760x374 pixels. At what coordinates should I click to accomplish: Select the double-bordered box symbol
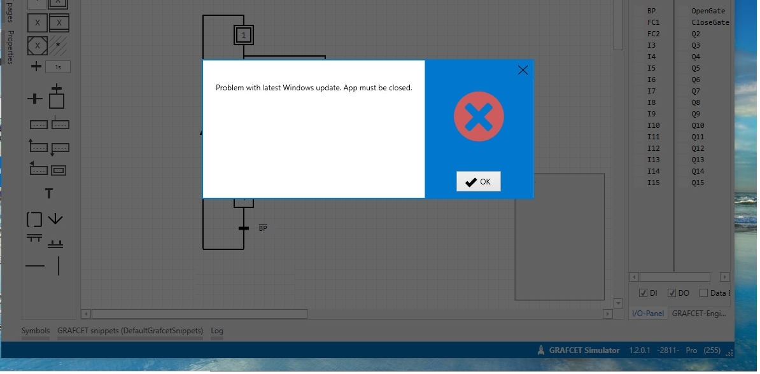59,170
